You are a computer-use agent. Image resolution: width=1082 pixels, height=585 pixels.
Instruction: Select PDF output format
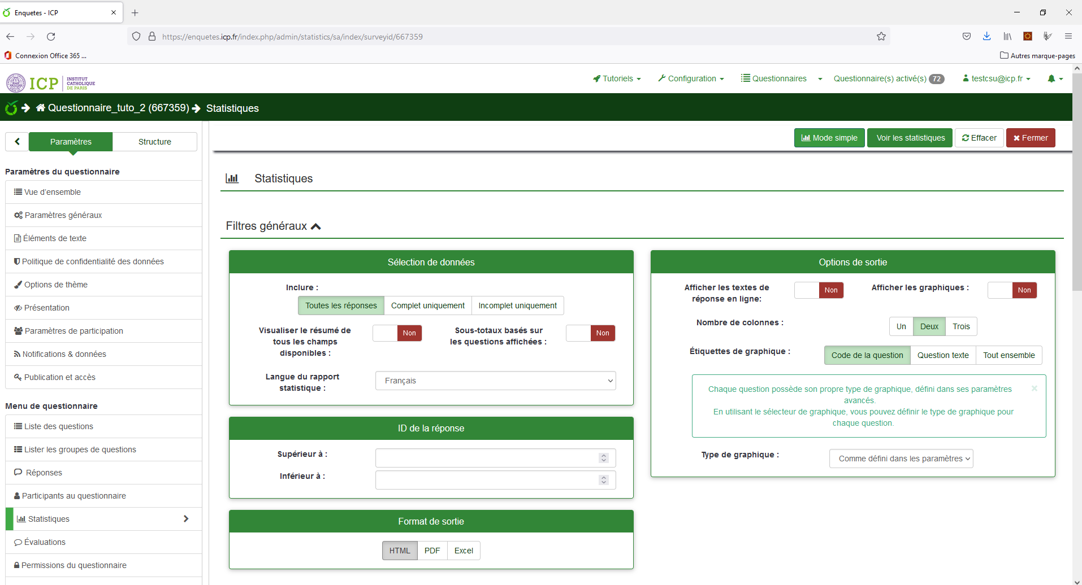[x=432, y=551]
